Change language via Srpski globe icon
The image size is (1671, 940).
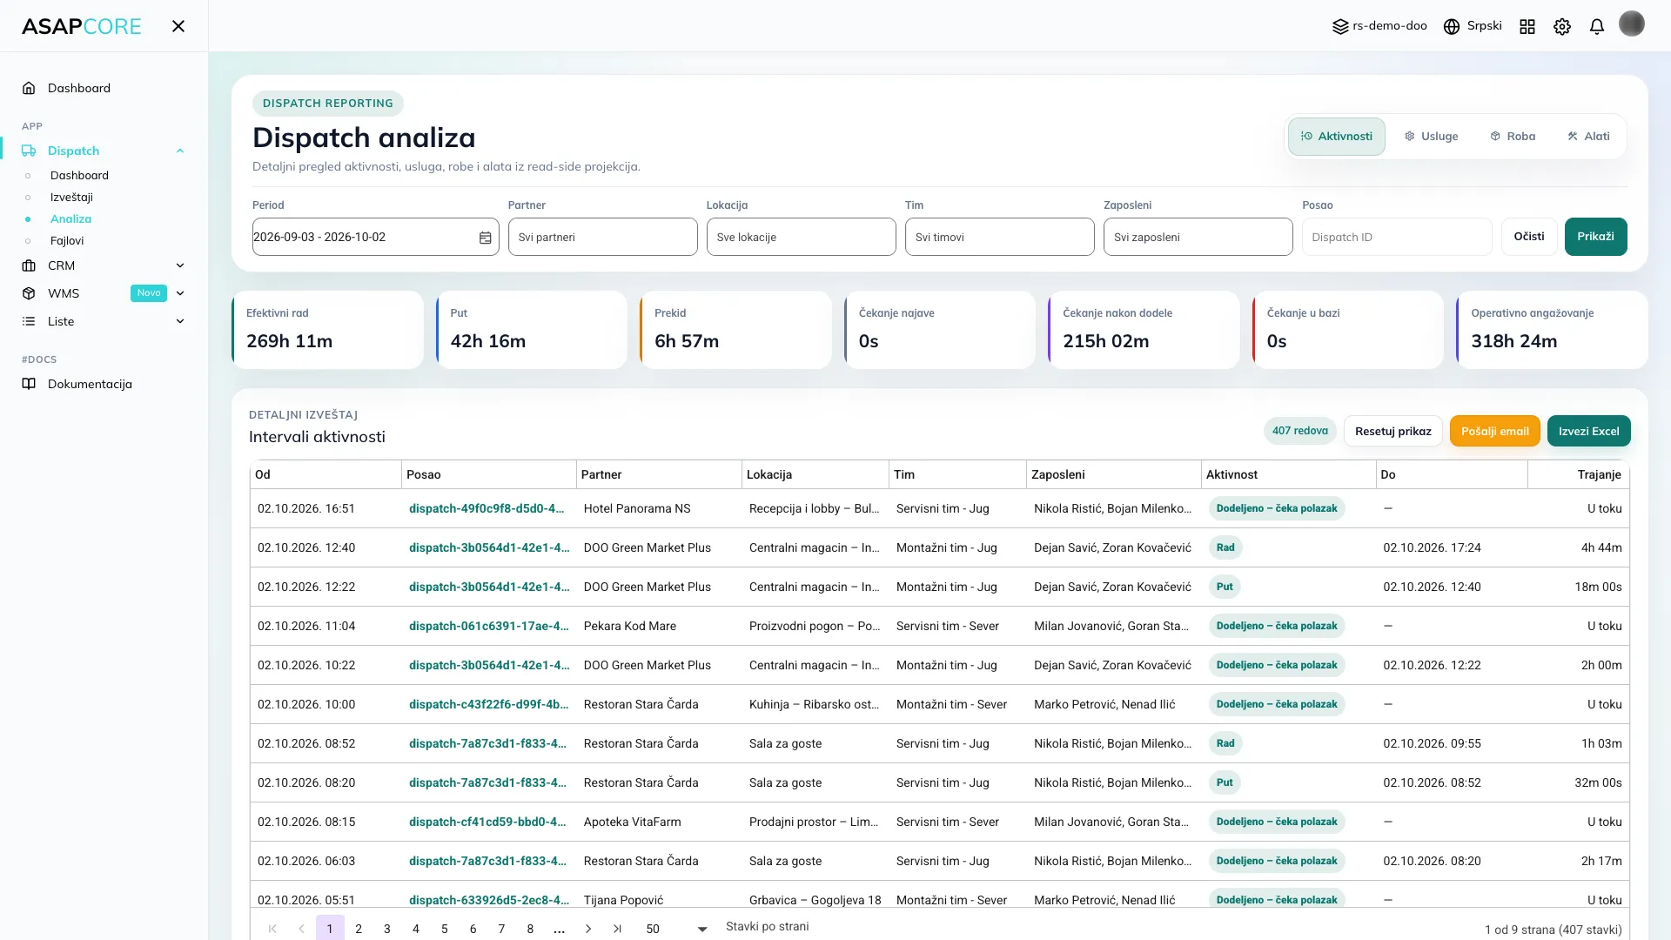tap(1473, 26)
